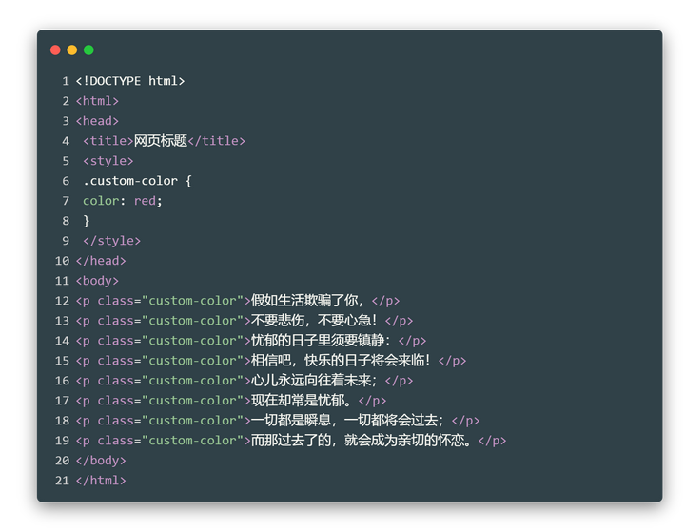
Task: Click the closing html tag on line 21
Action: (x=101, y=481)
